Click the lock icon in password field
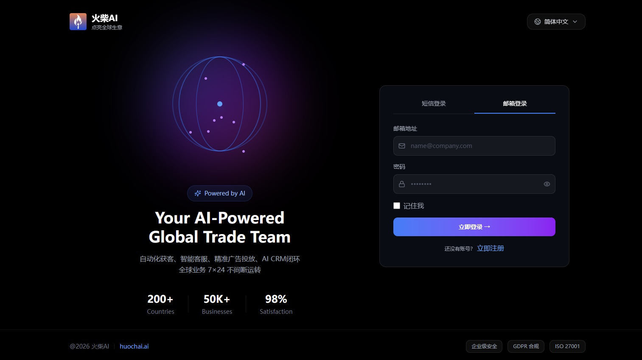The width and height of the screenshot is (642, 360). click(402, 184)
